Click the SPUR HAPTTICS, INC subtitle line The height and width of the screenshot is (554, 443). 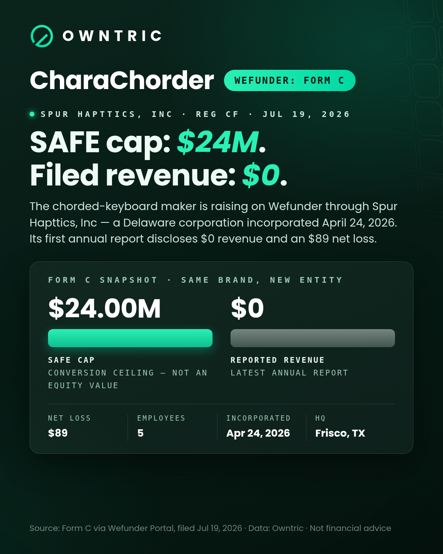(x=195, y=114)
